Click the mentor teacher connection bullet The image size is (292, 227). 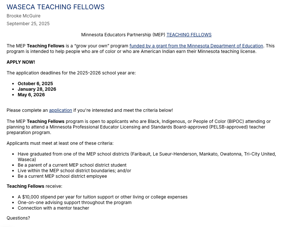tap(53, 208)
